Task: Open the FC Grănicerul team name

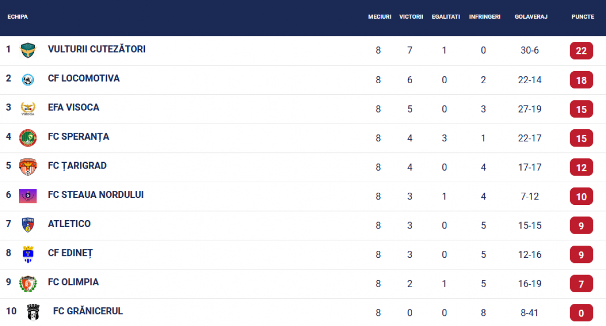Action: point(88,311)
